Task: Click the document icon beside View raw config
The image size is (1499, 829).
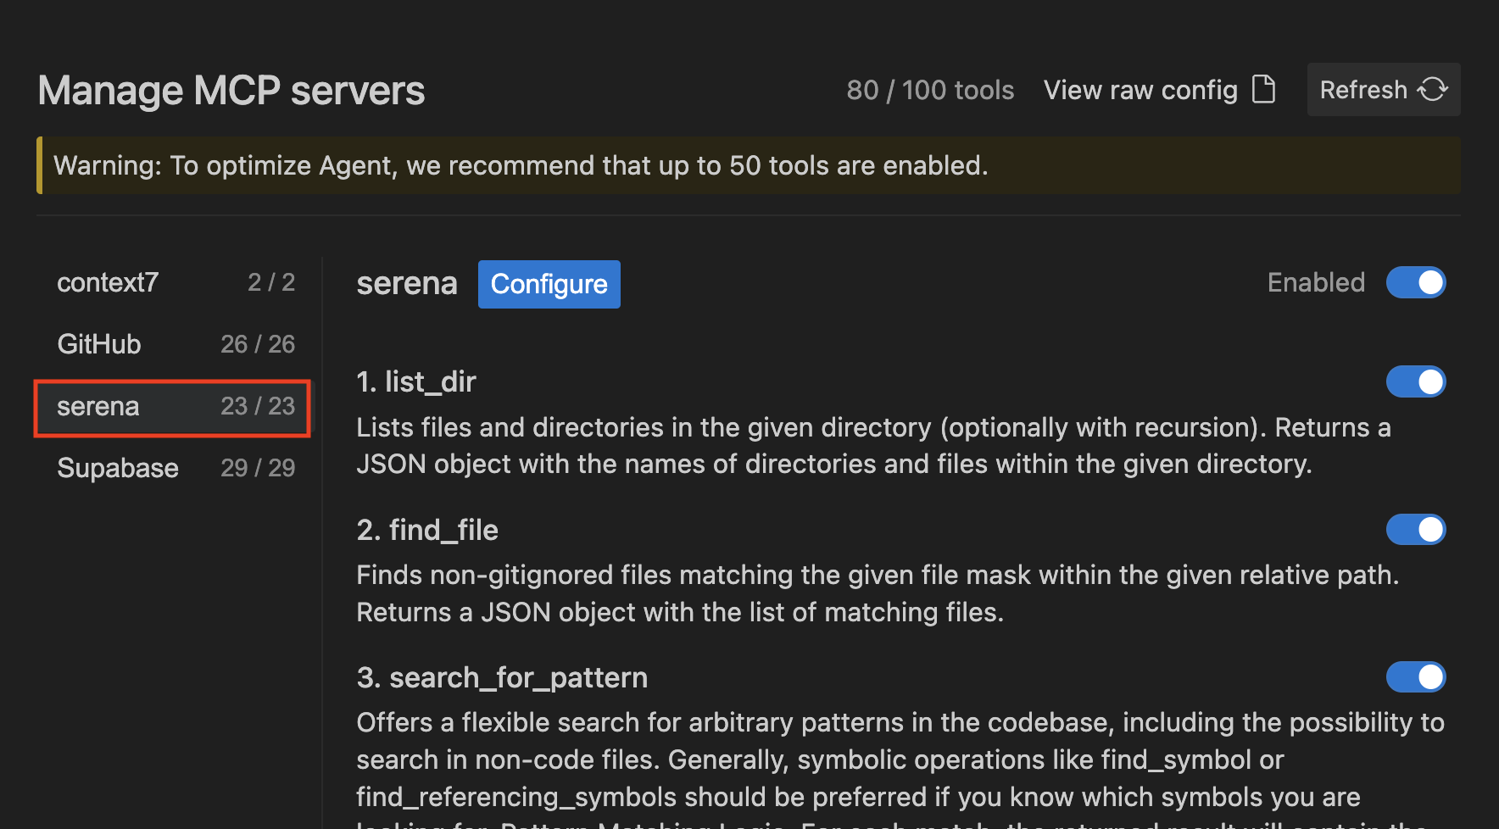Action: [1263, 89]
